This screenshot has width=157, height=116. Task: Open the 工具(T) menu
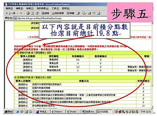tap(55, 8)
